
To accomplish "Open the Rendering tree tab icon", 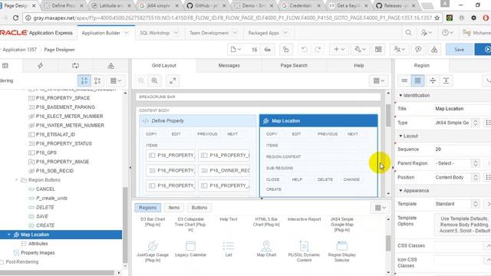I will [5, 66].
